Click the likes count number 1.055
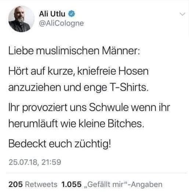The width and height of the screenshot is (189, 192). tap(71, 184)
